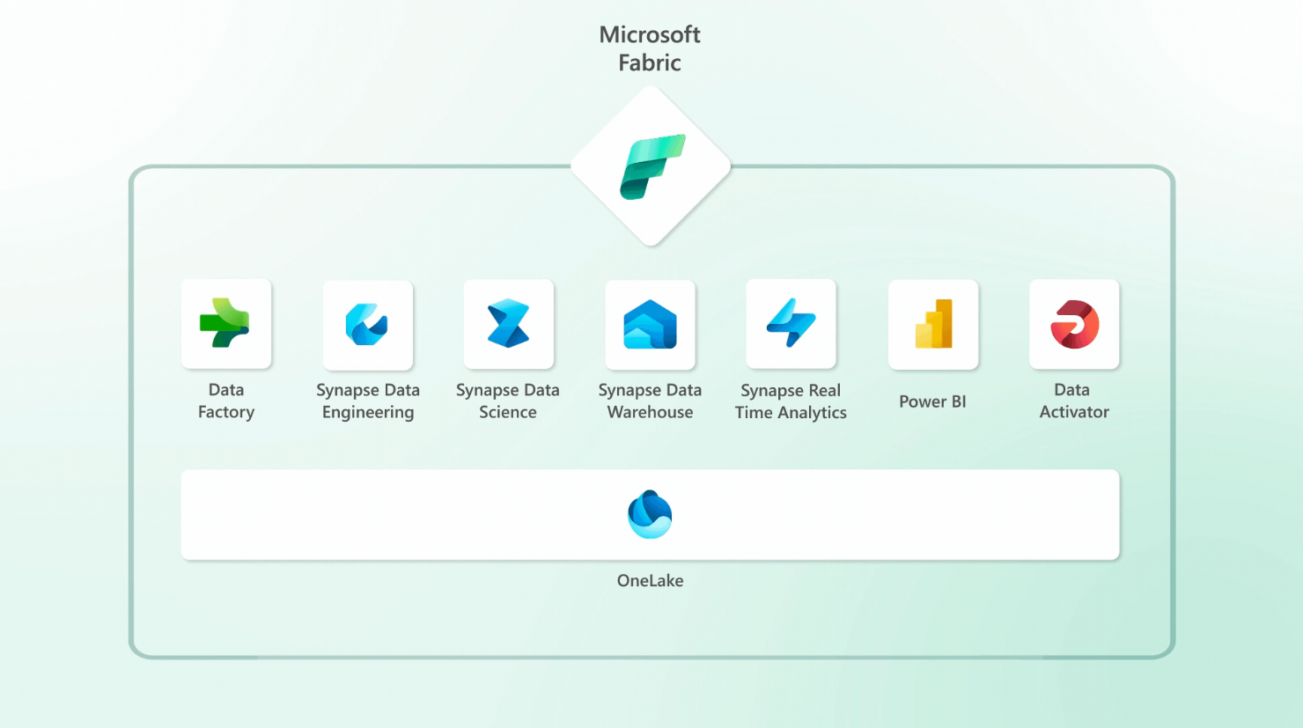Click the Synapse Data Warehouse house icon

click(650, 323)
